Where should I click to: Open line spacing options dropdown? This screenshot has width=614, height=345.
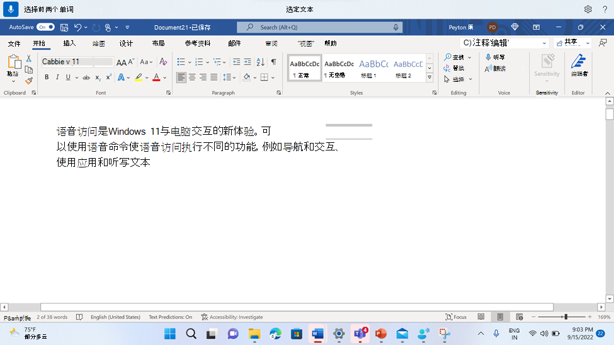click(x=229, y=77)
